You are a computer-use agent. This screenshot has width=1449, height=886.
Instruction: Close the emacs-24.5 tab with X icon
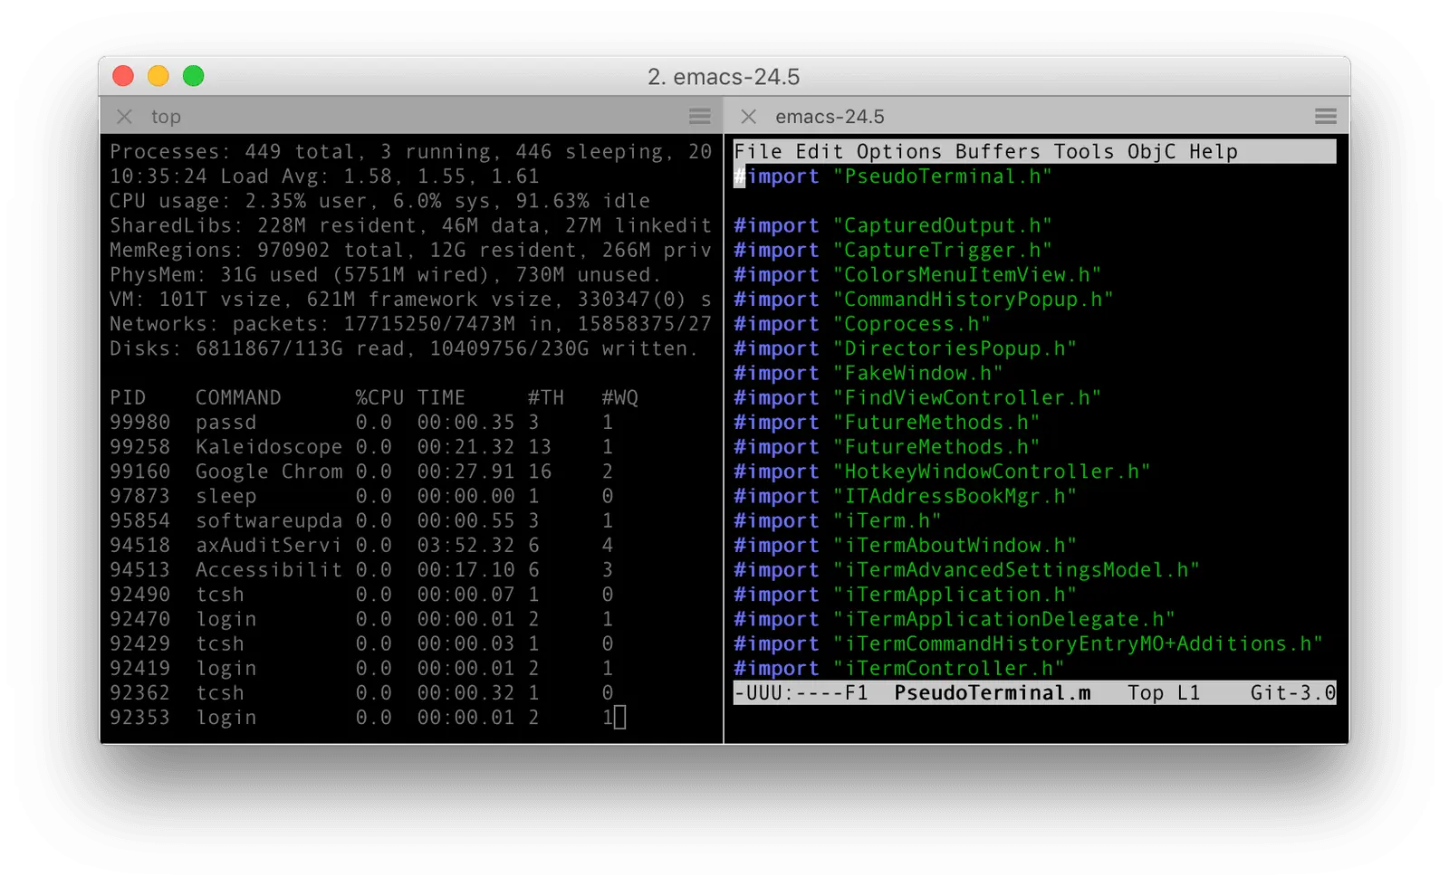749,117
